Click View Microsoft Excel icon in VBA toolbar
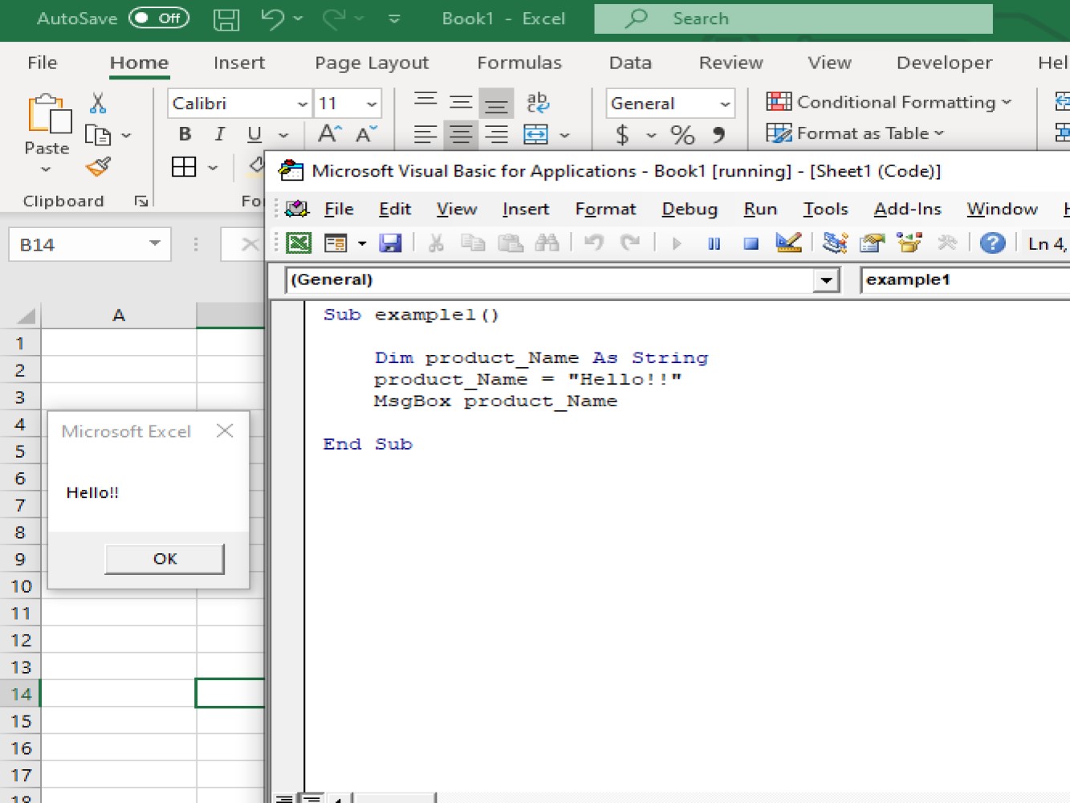The height and width of the screenshot is (803, 1070). 299,243
